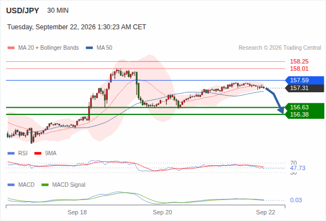The height and width of the screenshot is (221, 326).
Task: Click the 158.25 resistance level label
Action: 299,61
